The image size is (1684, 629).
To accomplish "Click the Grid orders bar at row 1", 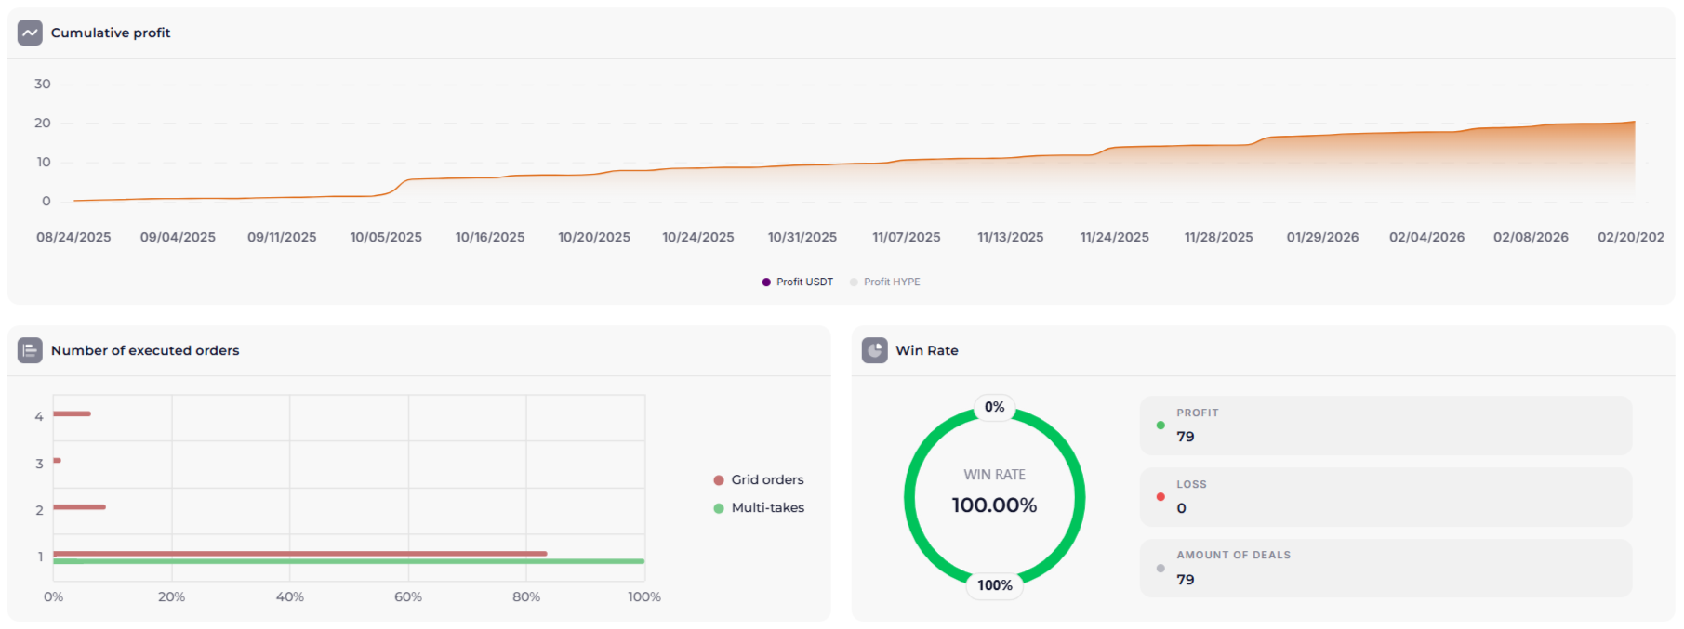I will click(x=299, y=553).
